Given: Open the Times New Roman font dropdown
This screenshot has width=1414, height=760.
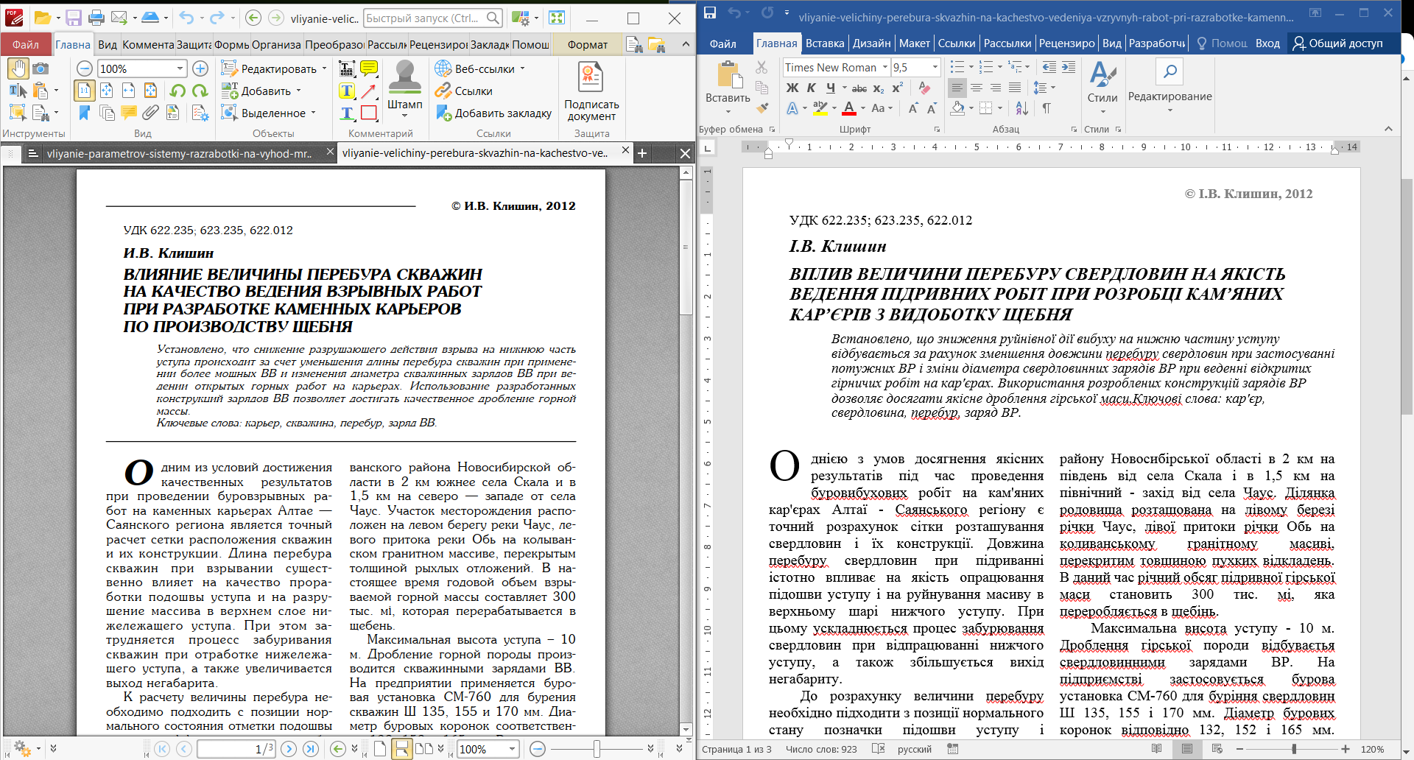Looking at the screenshot, I should pos(885,67).
